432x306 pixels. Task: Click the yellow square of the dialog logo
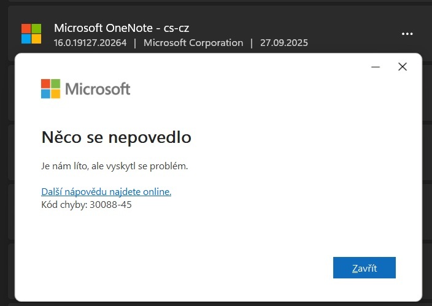[x=56, y=94]
